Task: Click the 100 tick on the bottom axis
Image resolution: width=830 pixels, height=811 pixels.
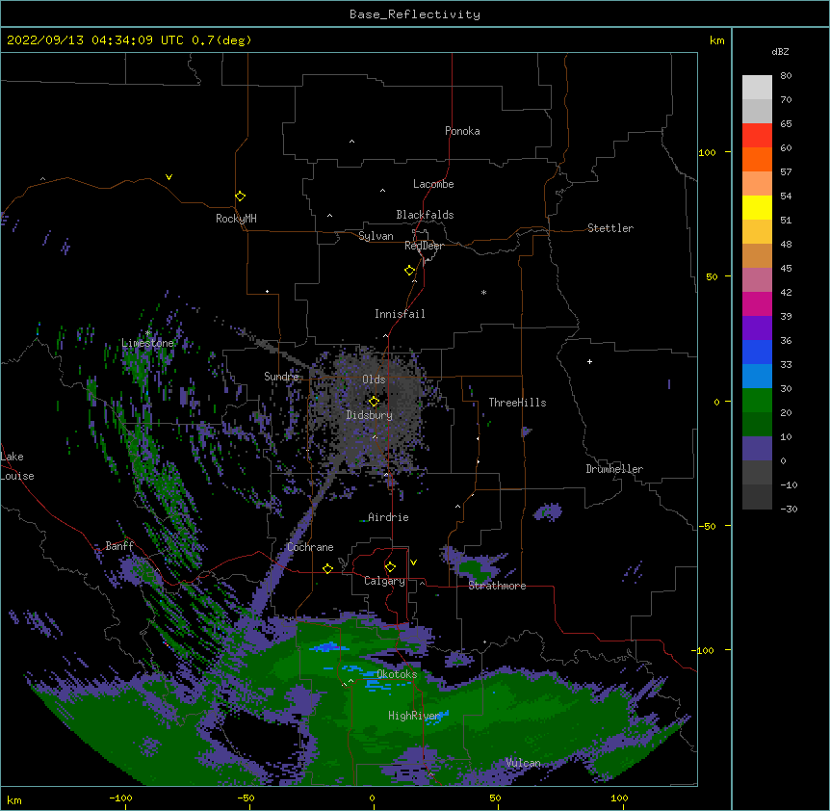Action: 620,798
